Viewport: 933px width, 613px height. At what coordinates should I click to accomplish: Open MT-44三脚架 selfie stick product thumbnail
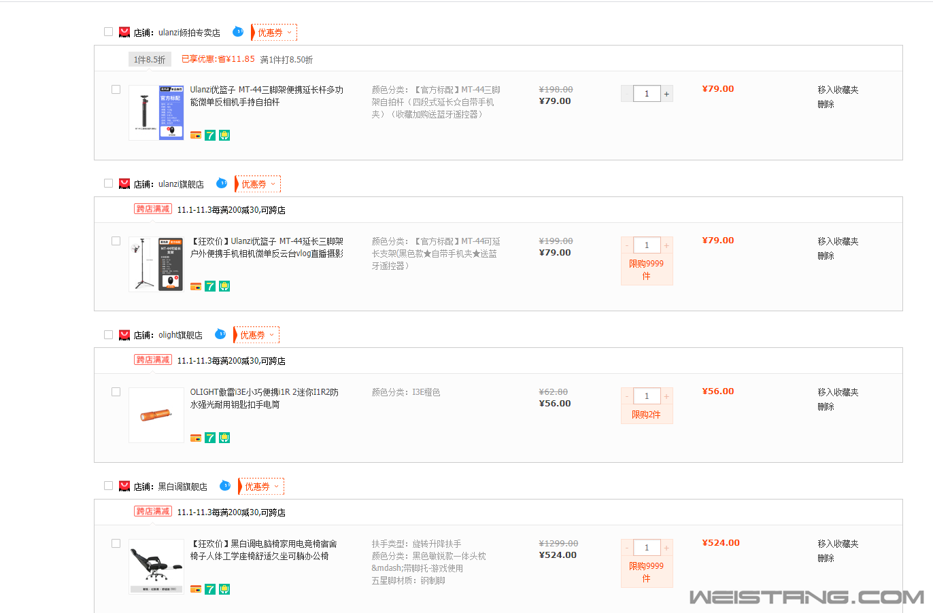click(x=156, y=113)
